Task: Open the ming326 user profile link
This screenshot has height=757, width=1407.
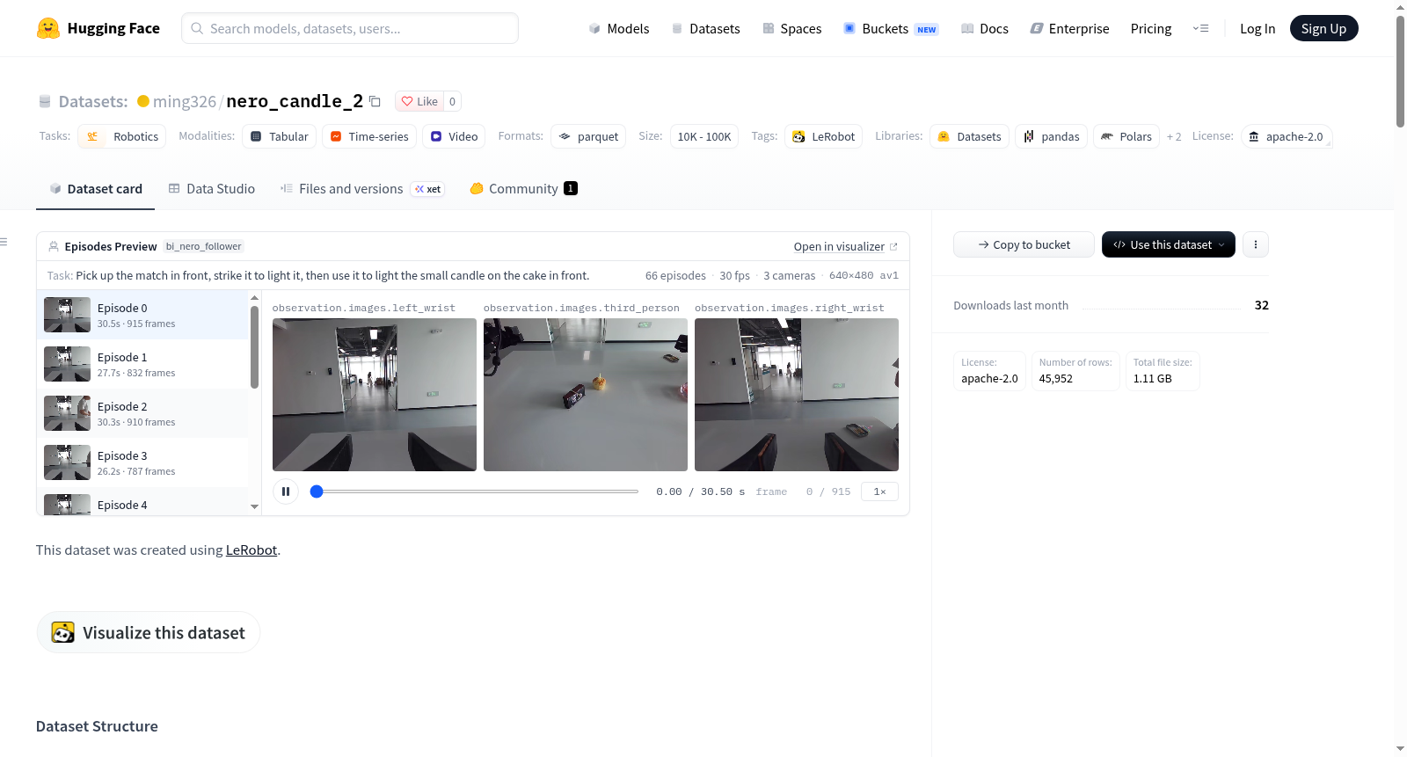Action: coord(184,101)
